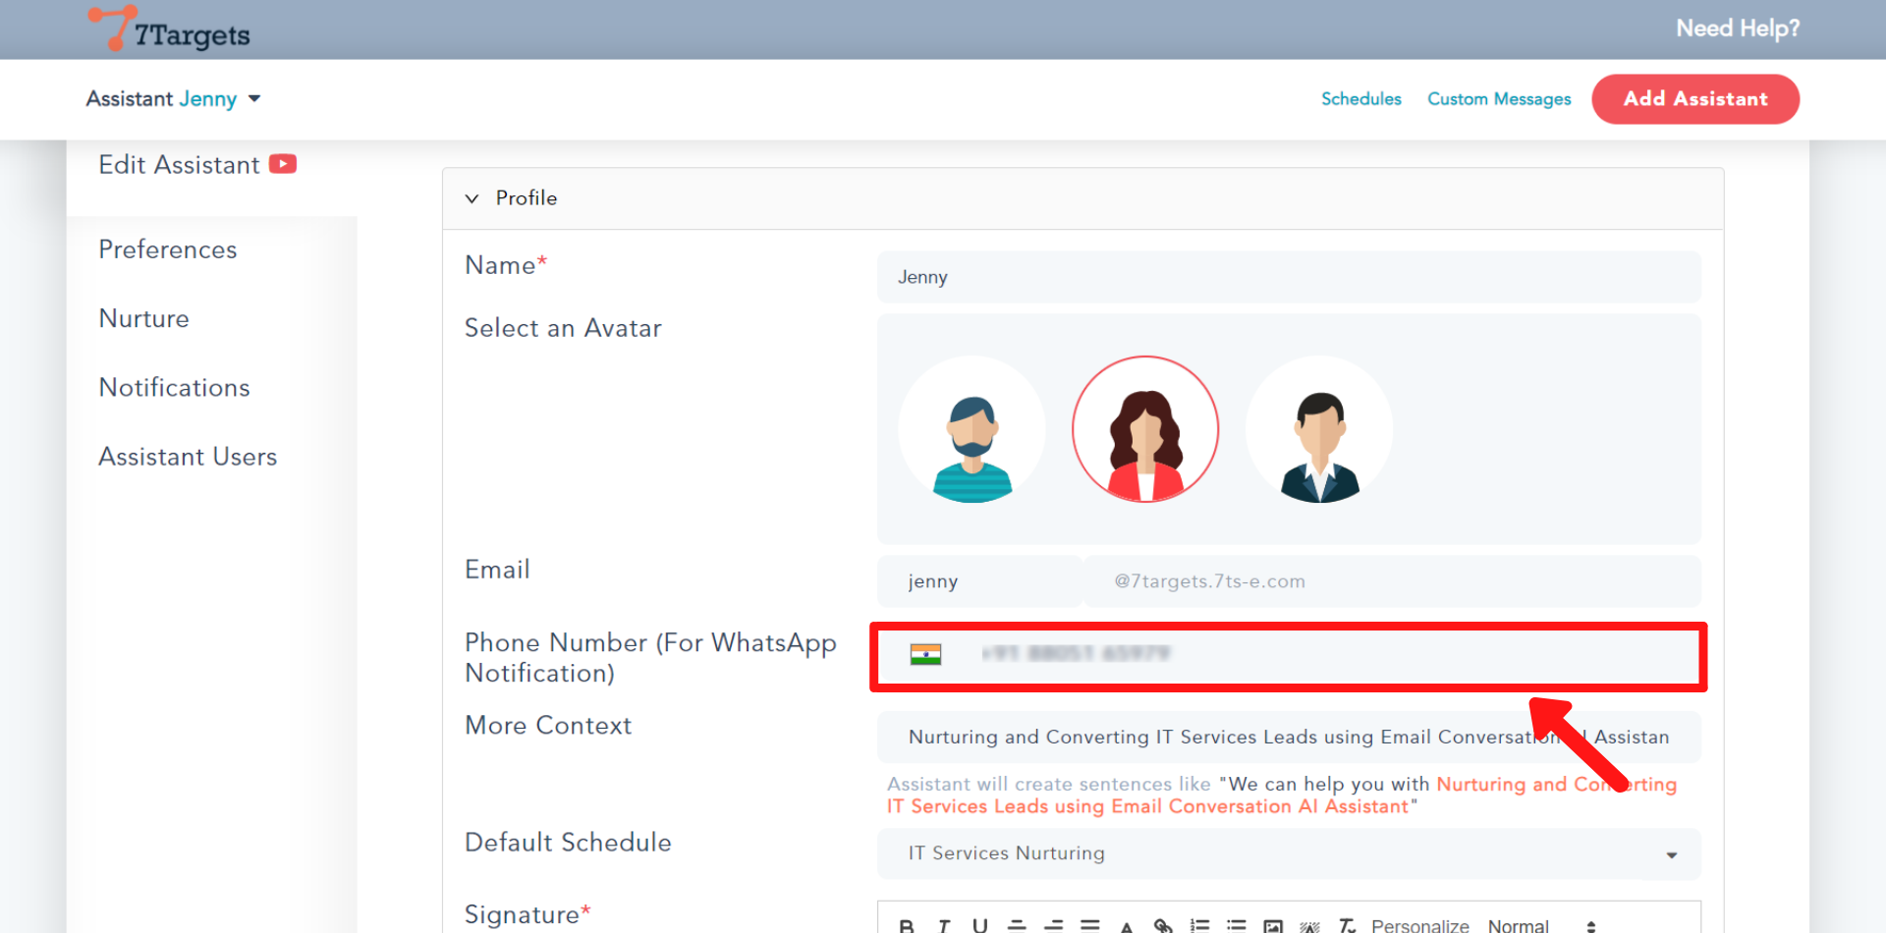1886x933 pixels.
Task: Insert bullet list in signature editor
Action: (x=1237, y=925)
